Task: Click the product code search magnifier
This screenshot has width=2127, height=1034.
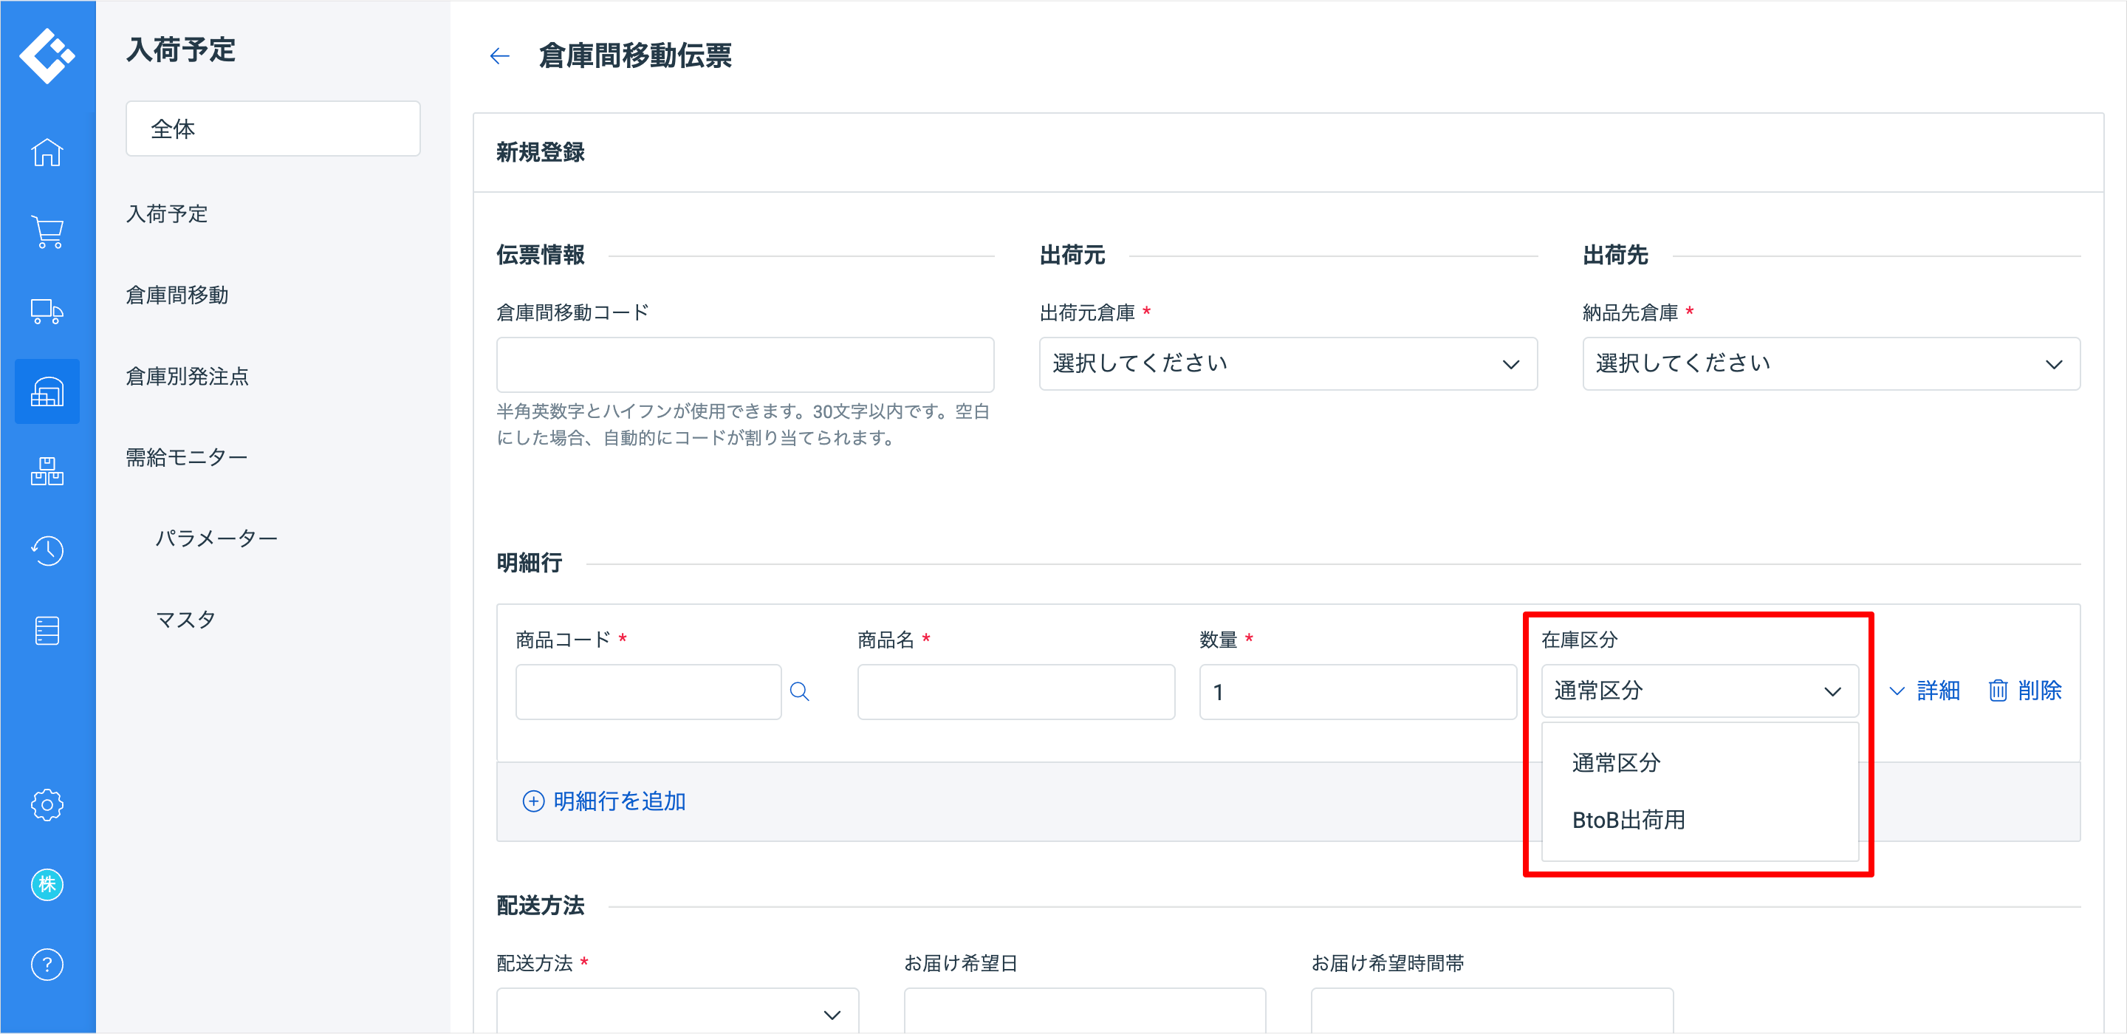Action: click(799, 691)
